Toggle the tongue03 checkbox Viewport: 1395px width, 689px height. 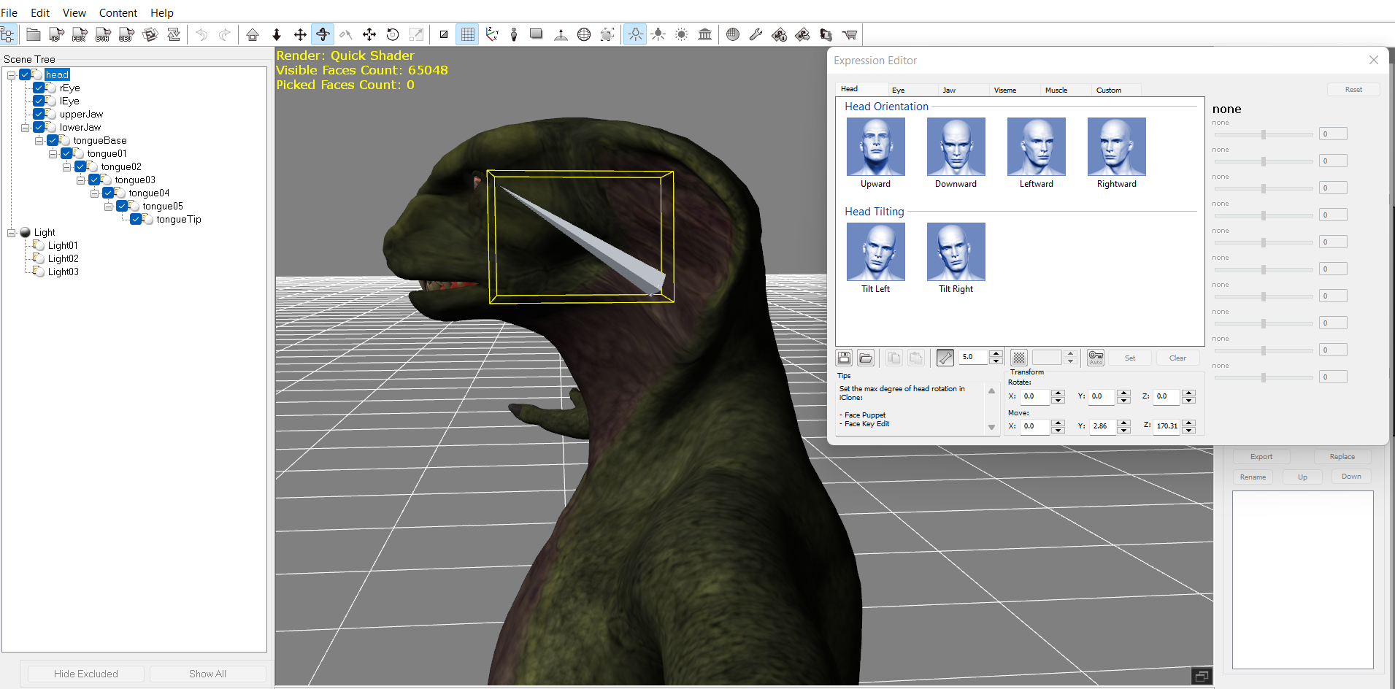pos(94,180)
